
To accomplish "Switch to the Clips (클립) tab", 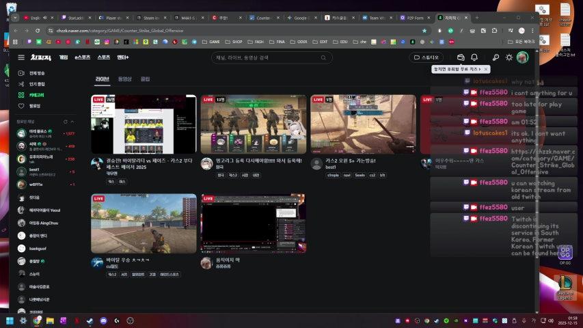I will click(145, 79).
